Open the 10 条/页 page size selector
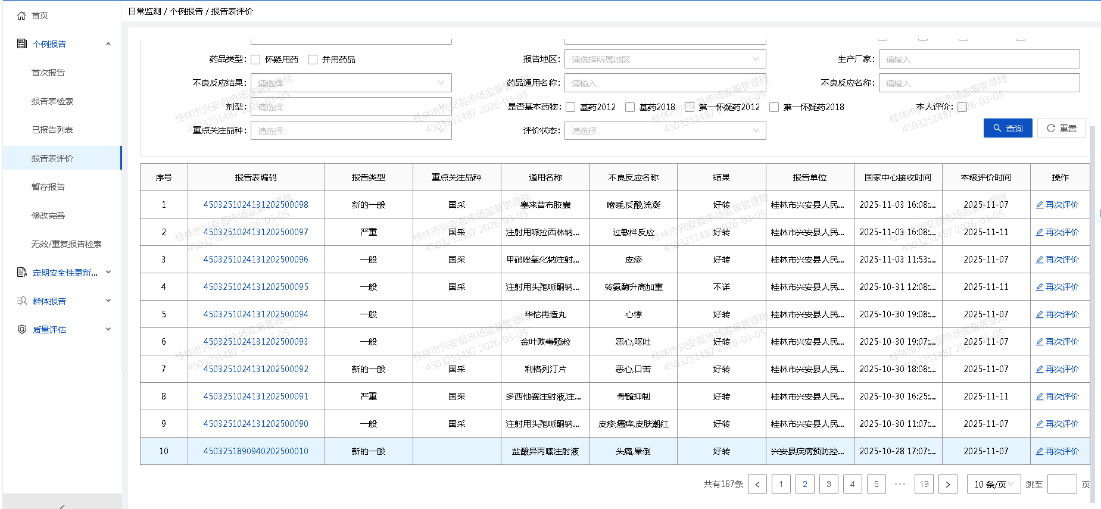The width and height of the screenshot is (1101, 509). (993, 484)
